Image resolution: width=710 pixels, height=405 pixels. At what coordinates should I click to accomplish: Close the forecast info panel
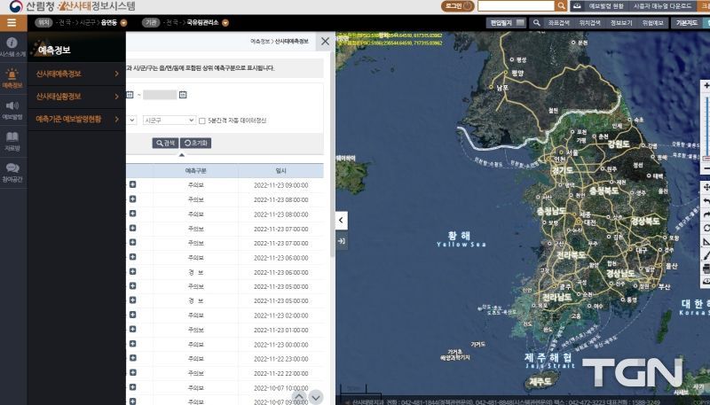point(325,41)
